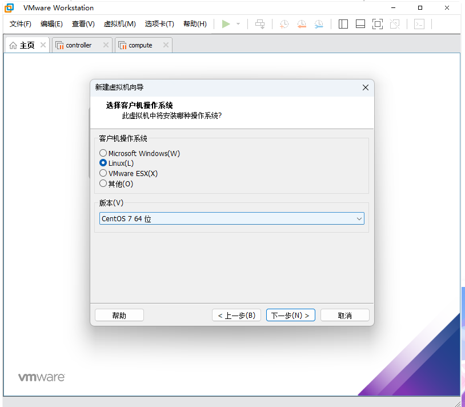Select Linux(L) radio button
465x407 pixels.
point(103,163)
